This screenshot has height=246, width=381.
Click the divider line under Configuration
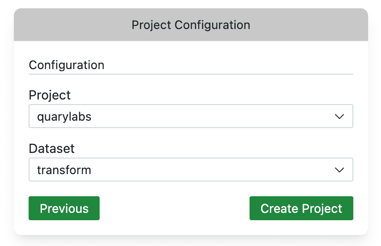pyautogui.click(x=190, y=74)
